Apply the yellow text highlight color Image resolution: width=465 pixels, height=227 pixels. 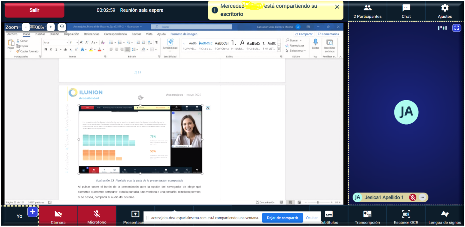point(90,49)
